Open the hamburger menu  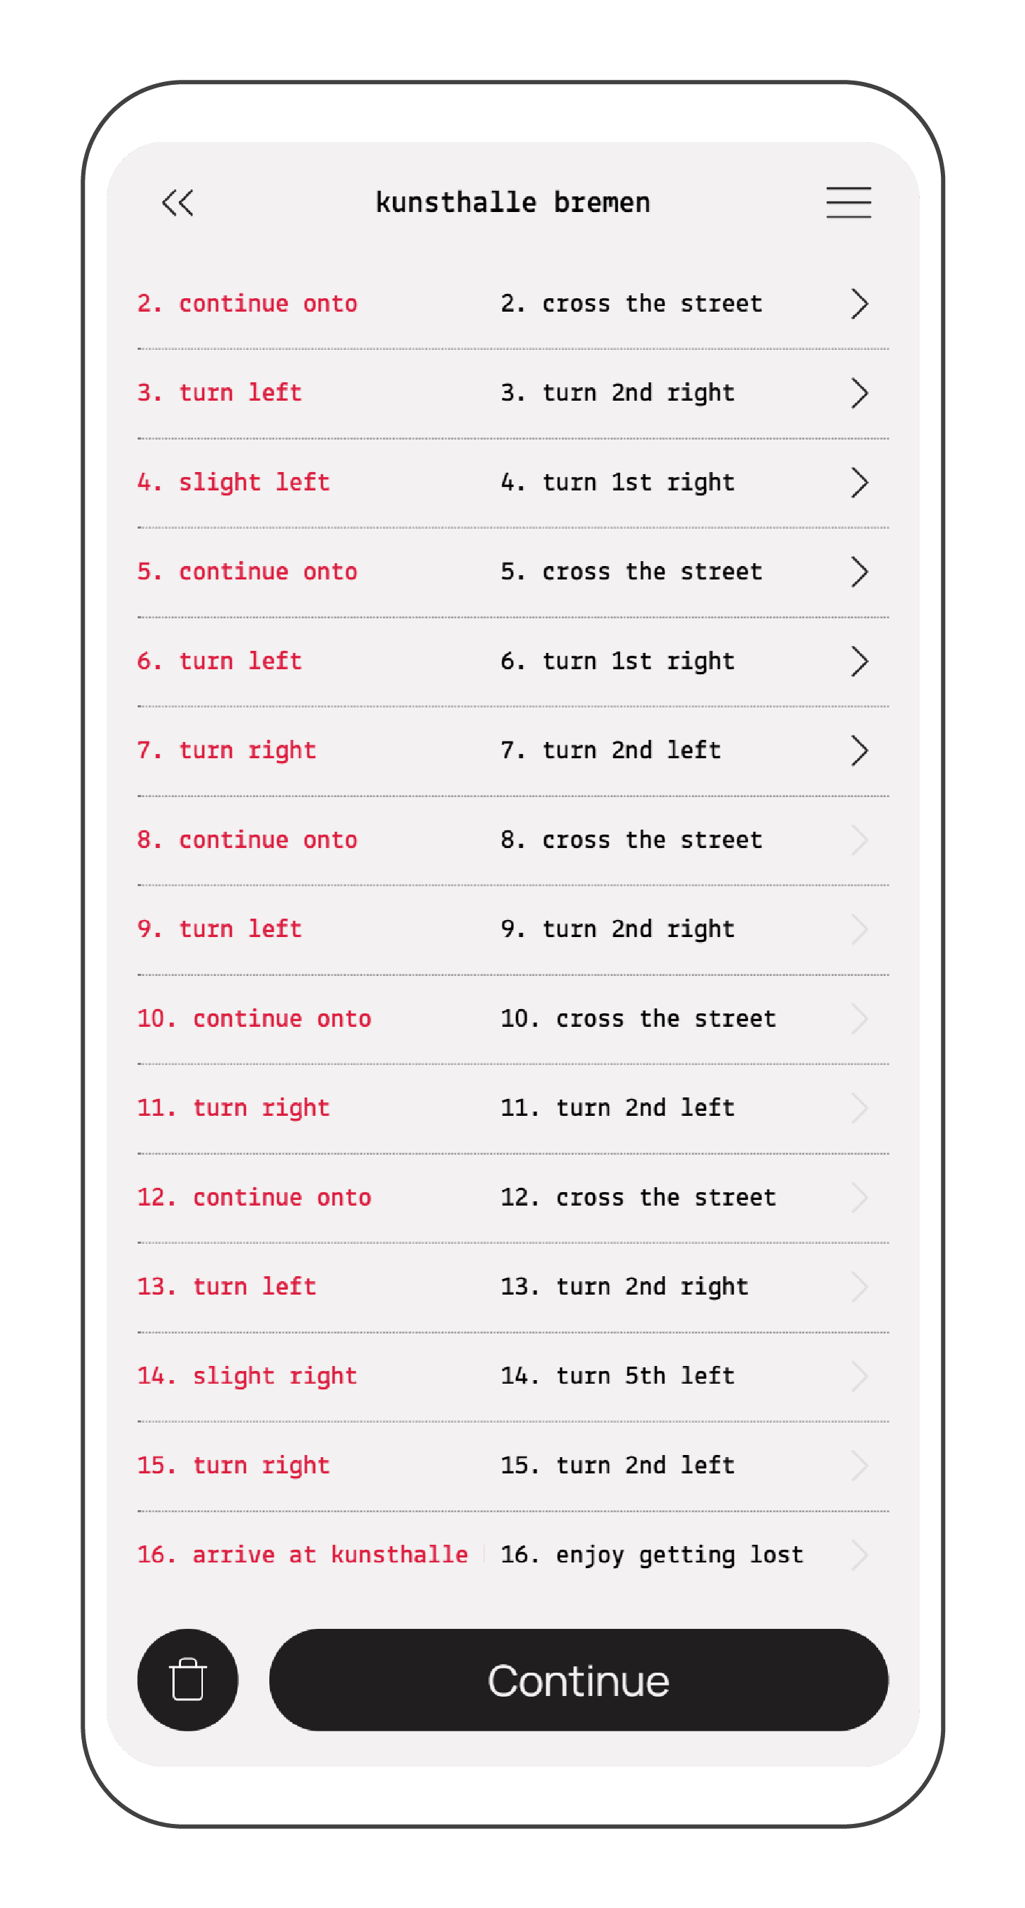point(848,202)
